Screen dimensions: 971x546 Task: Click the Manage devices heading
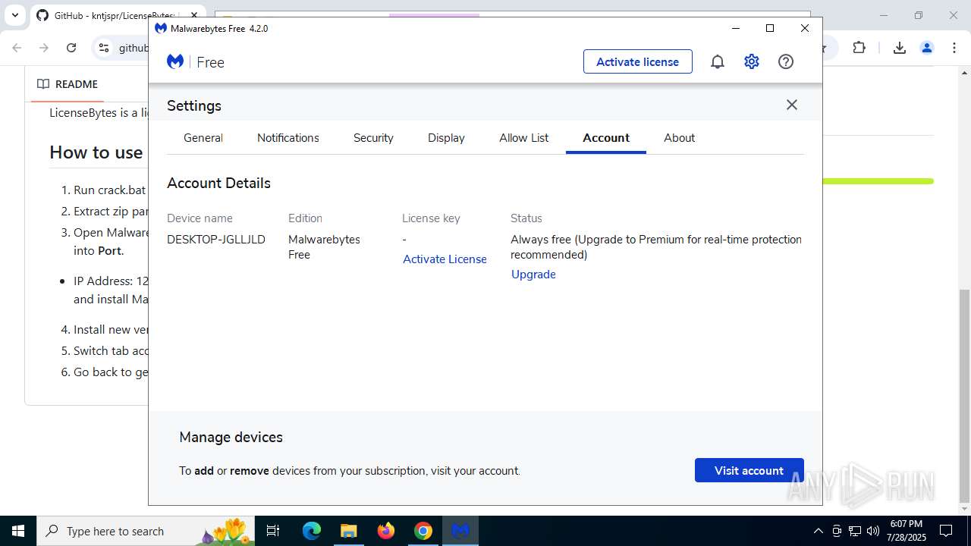[231, 438]
